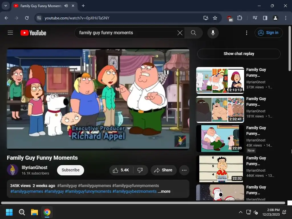The image size is (292, 219).
Task: Open media controls icon in toolbar
Action: click(x=255, y=18)
